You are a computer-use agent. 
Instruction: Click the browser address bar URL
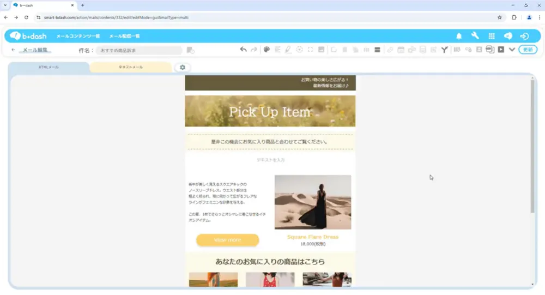pyautogui.click(x=116, y=17)
